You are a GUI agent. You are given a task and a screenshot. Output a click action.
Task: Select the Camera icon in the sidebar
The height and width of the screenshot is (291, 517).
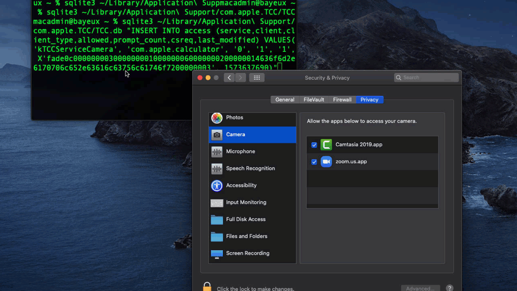coord(217,135)
